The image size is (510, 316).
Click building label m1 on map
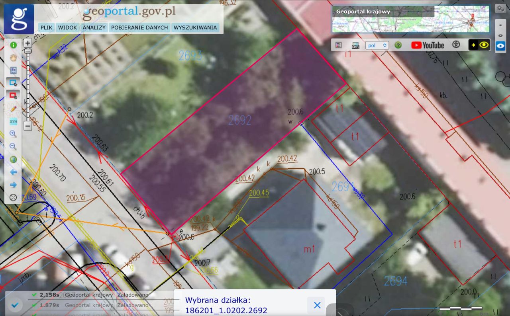click(x=310, y=249)
